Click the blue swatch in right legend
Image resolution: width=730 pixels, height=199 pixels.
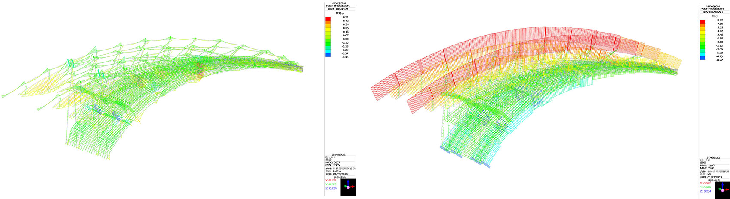coord(703,58)
